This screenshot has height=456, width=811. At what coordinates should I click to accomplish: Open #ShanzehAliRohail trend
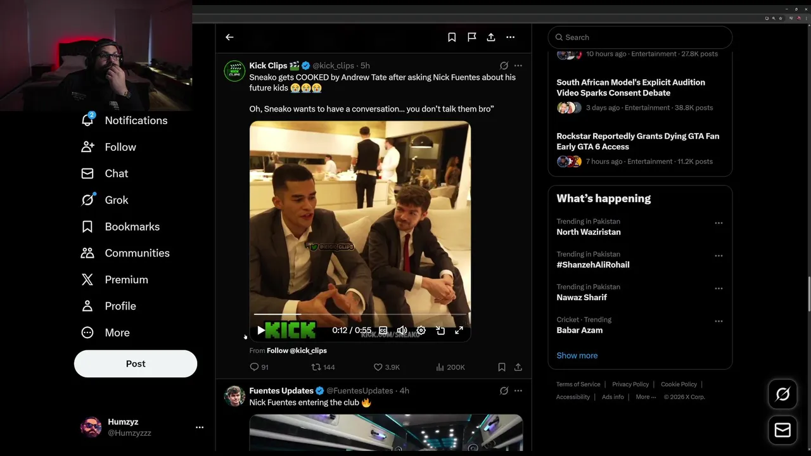(x=593, y=265)
